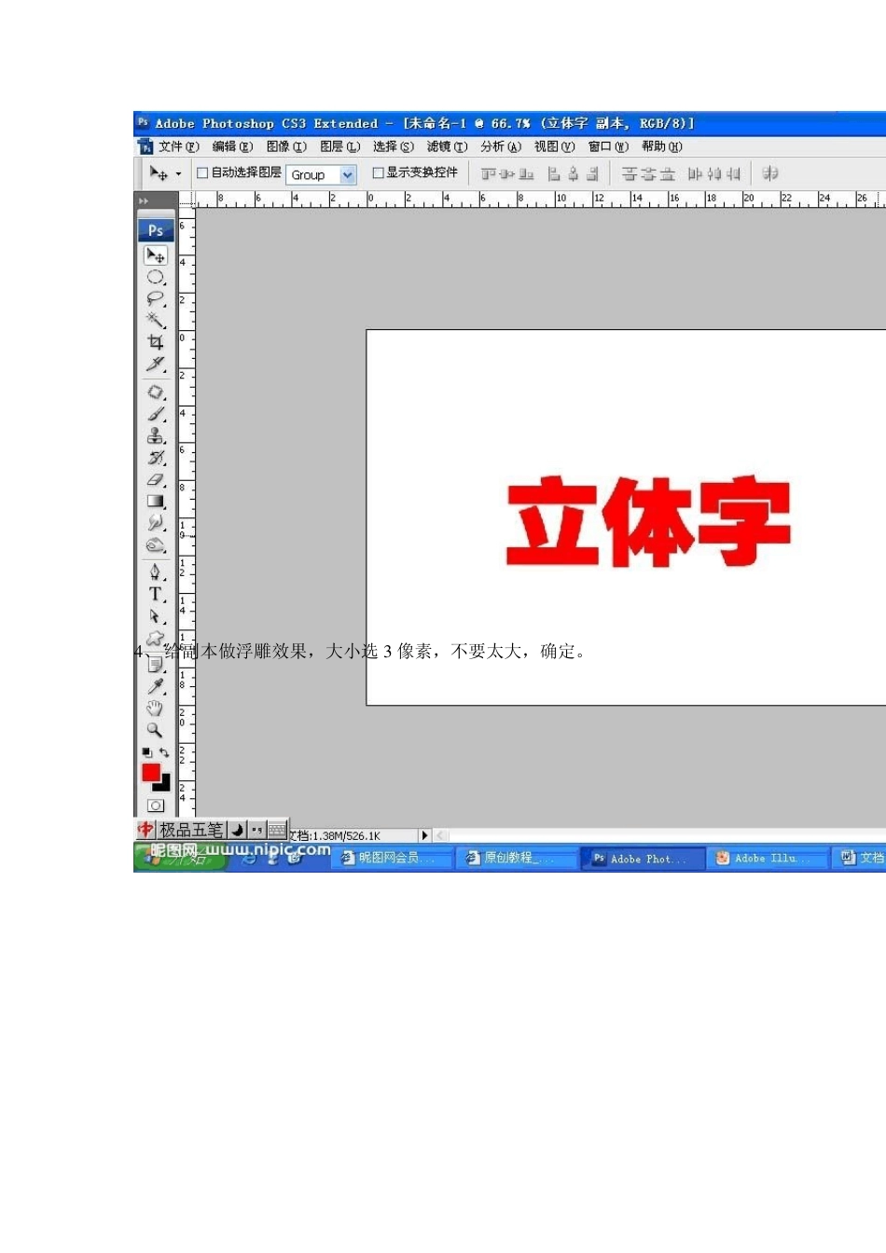Select the Gradient tool

155,502
